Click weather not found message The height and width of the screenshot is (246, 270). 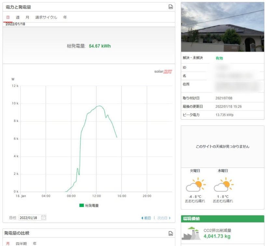coord(223,147)
